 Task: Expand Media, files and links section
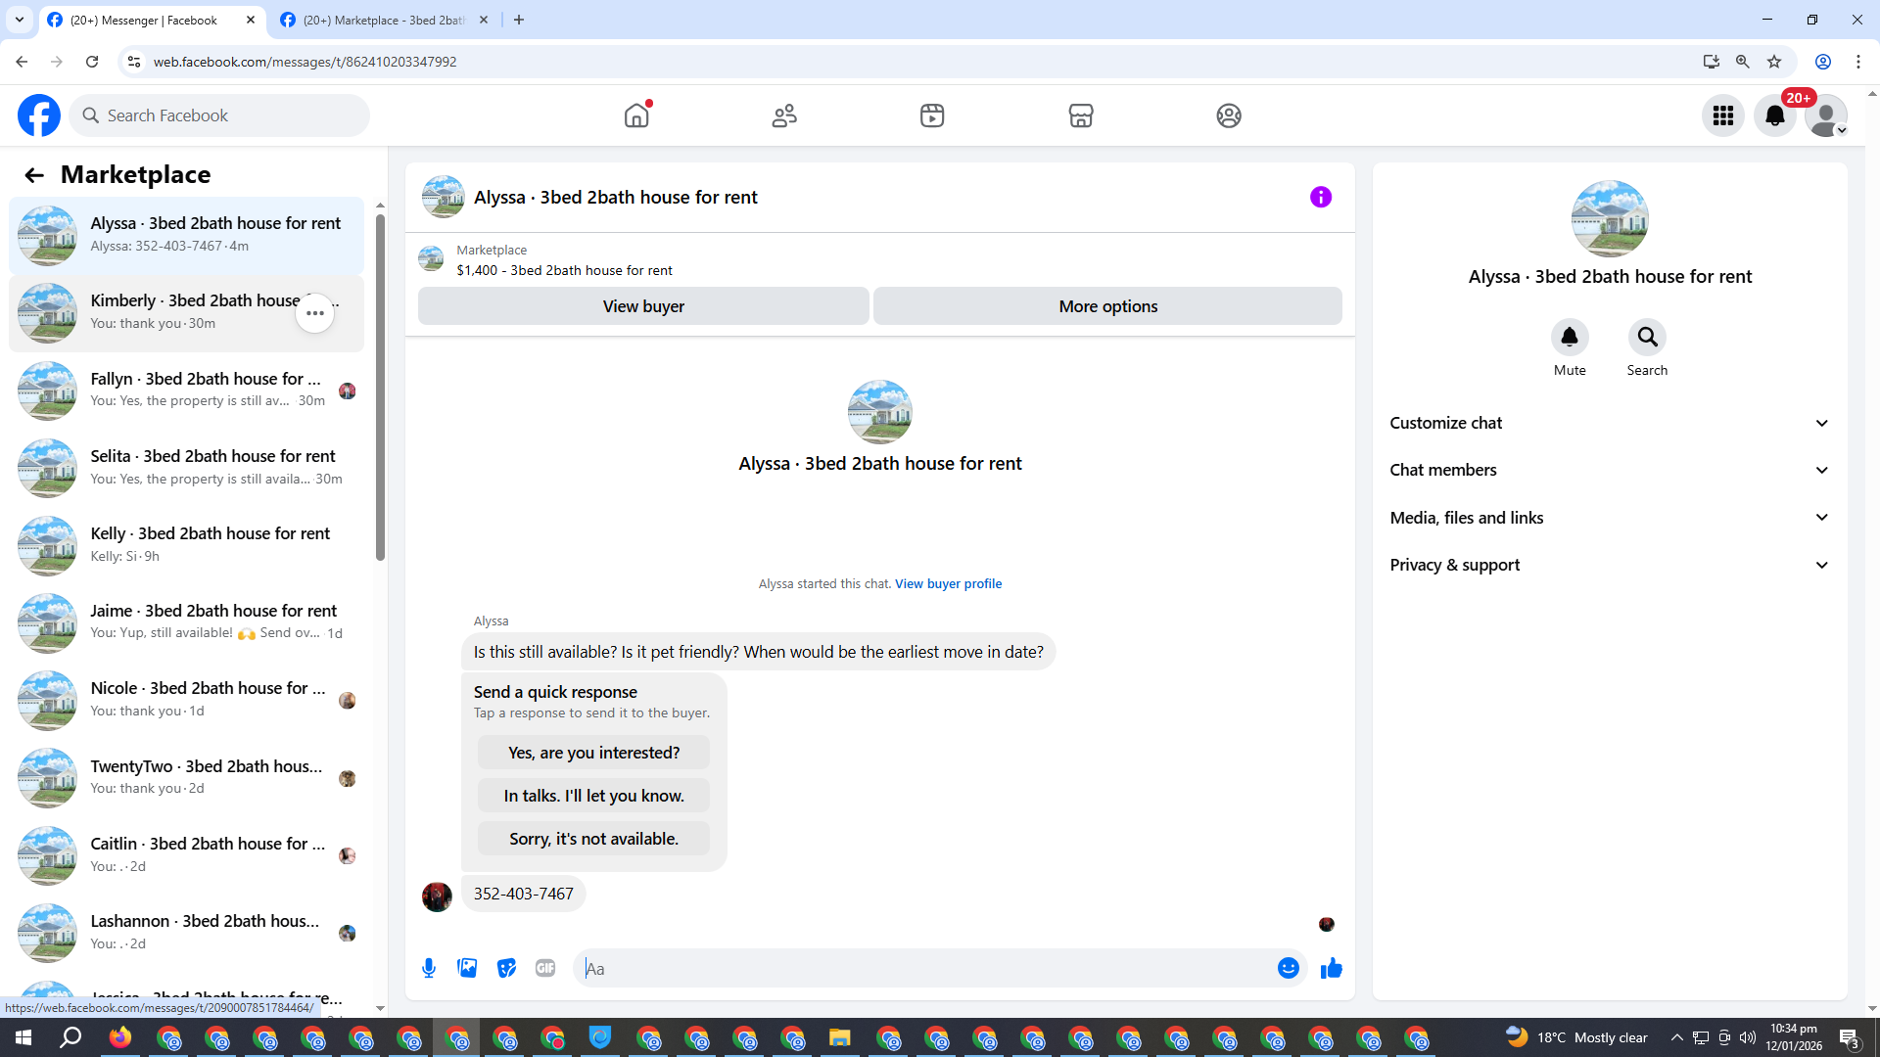tap(1609, 518)
